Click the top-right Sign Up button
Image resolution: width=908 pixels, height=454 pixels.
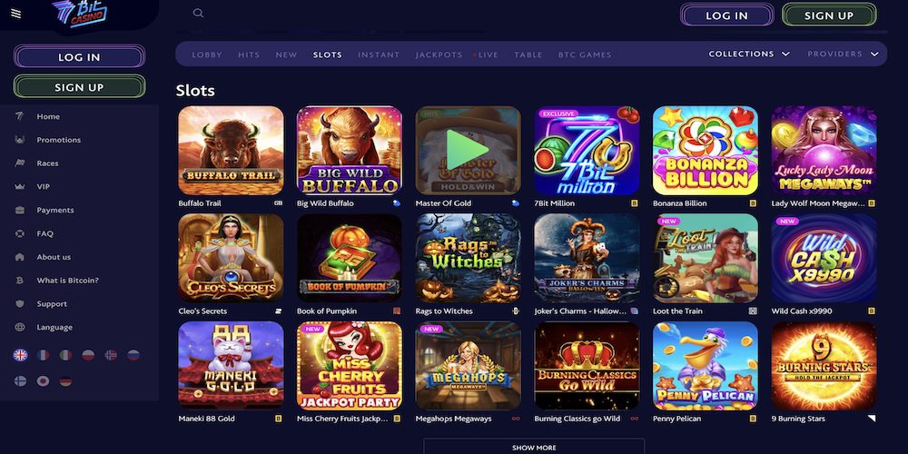[x=829, y=15]
